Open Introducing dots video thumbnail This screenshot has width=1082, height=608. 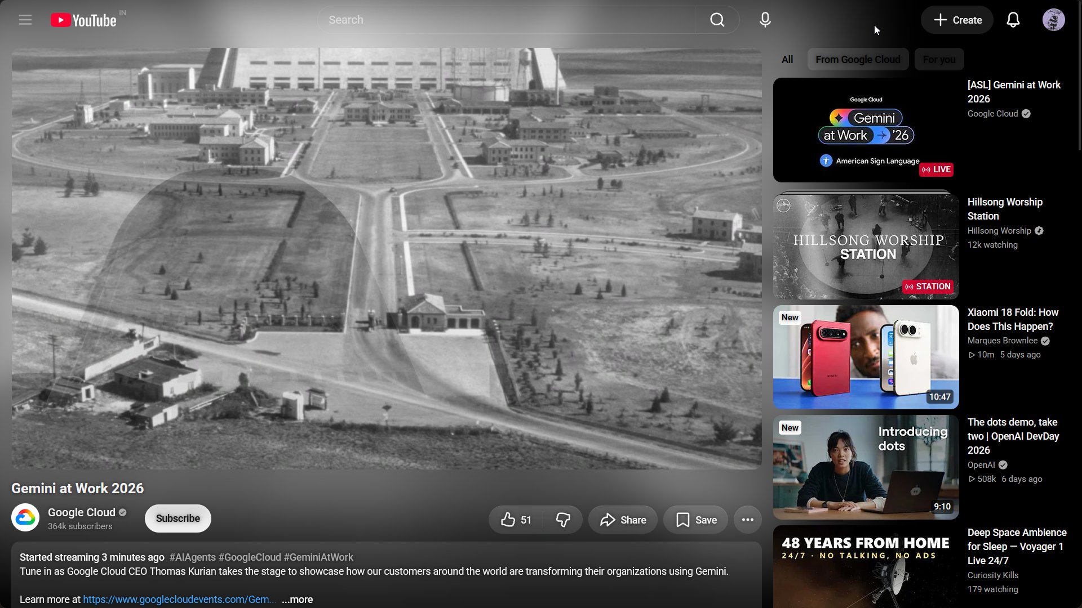(x=866, y=467)
